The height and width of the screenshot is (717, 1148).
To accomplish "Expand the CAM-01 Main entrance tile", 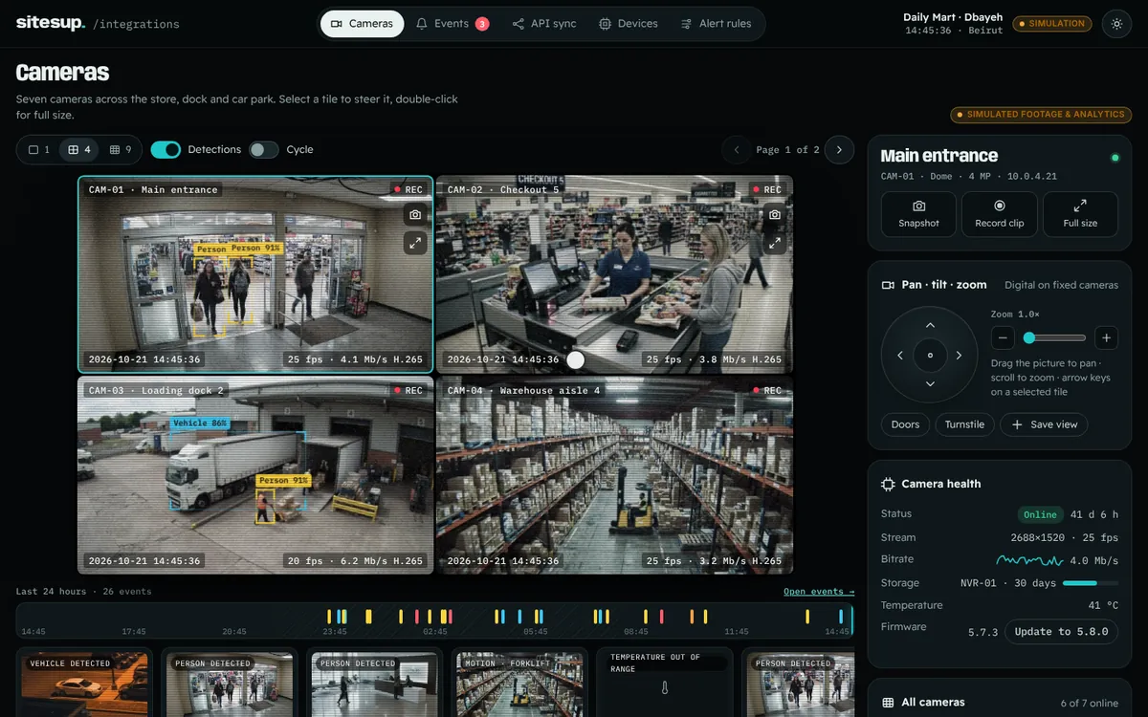I will (x=415, y=243).
